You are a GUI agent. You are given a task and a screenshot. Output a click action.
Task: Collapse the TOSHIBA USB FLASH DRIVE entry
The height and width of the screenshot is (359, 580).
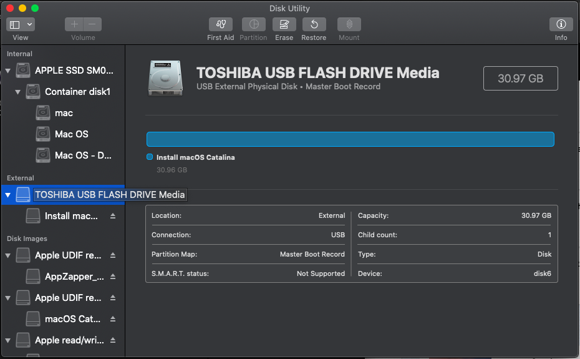pos(7,195)
